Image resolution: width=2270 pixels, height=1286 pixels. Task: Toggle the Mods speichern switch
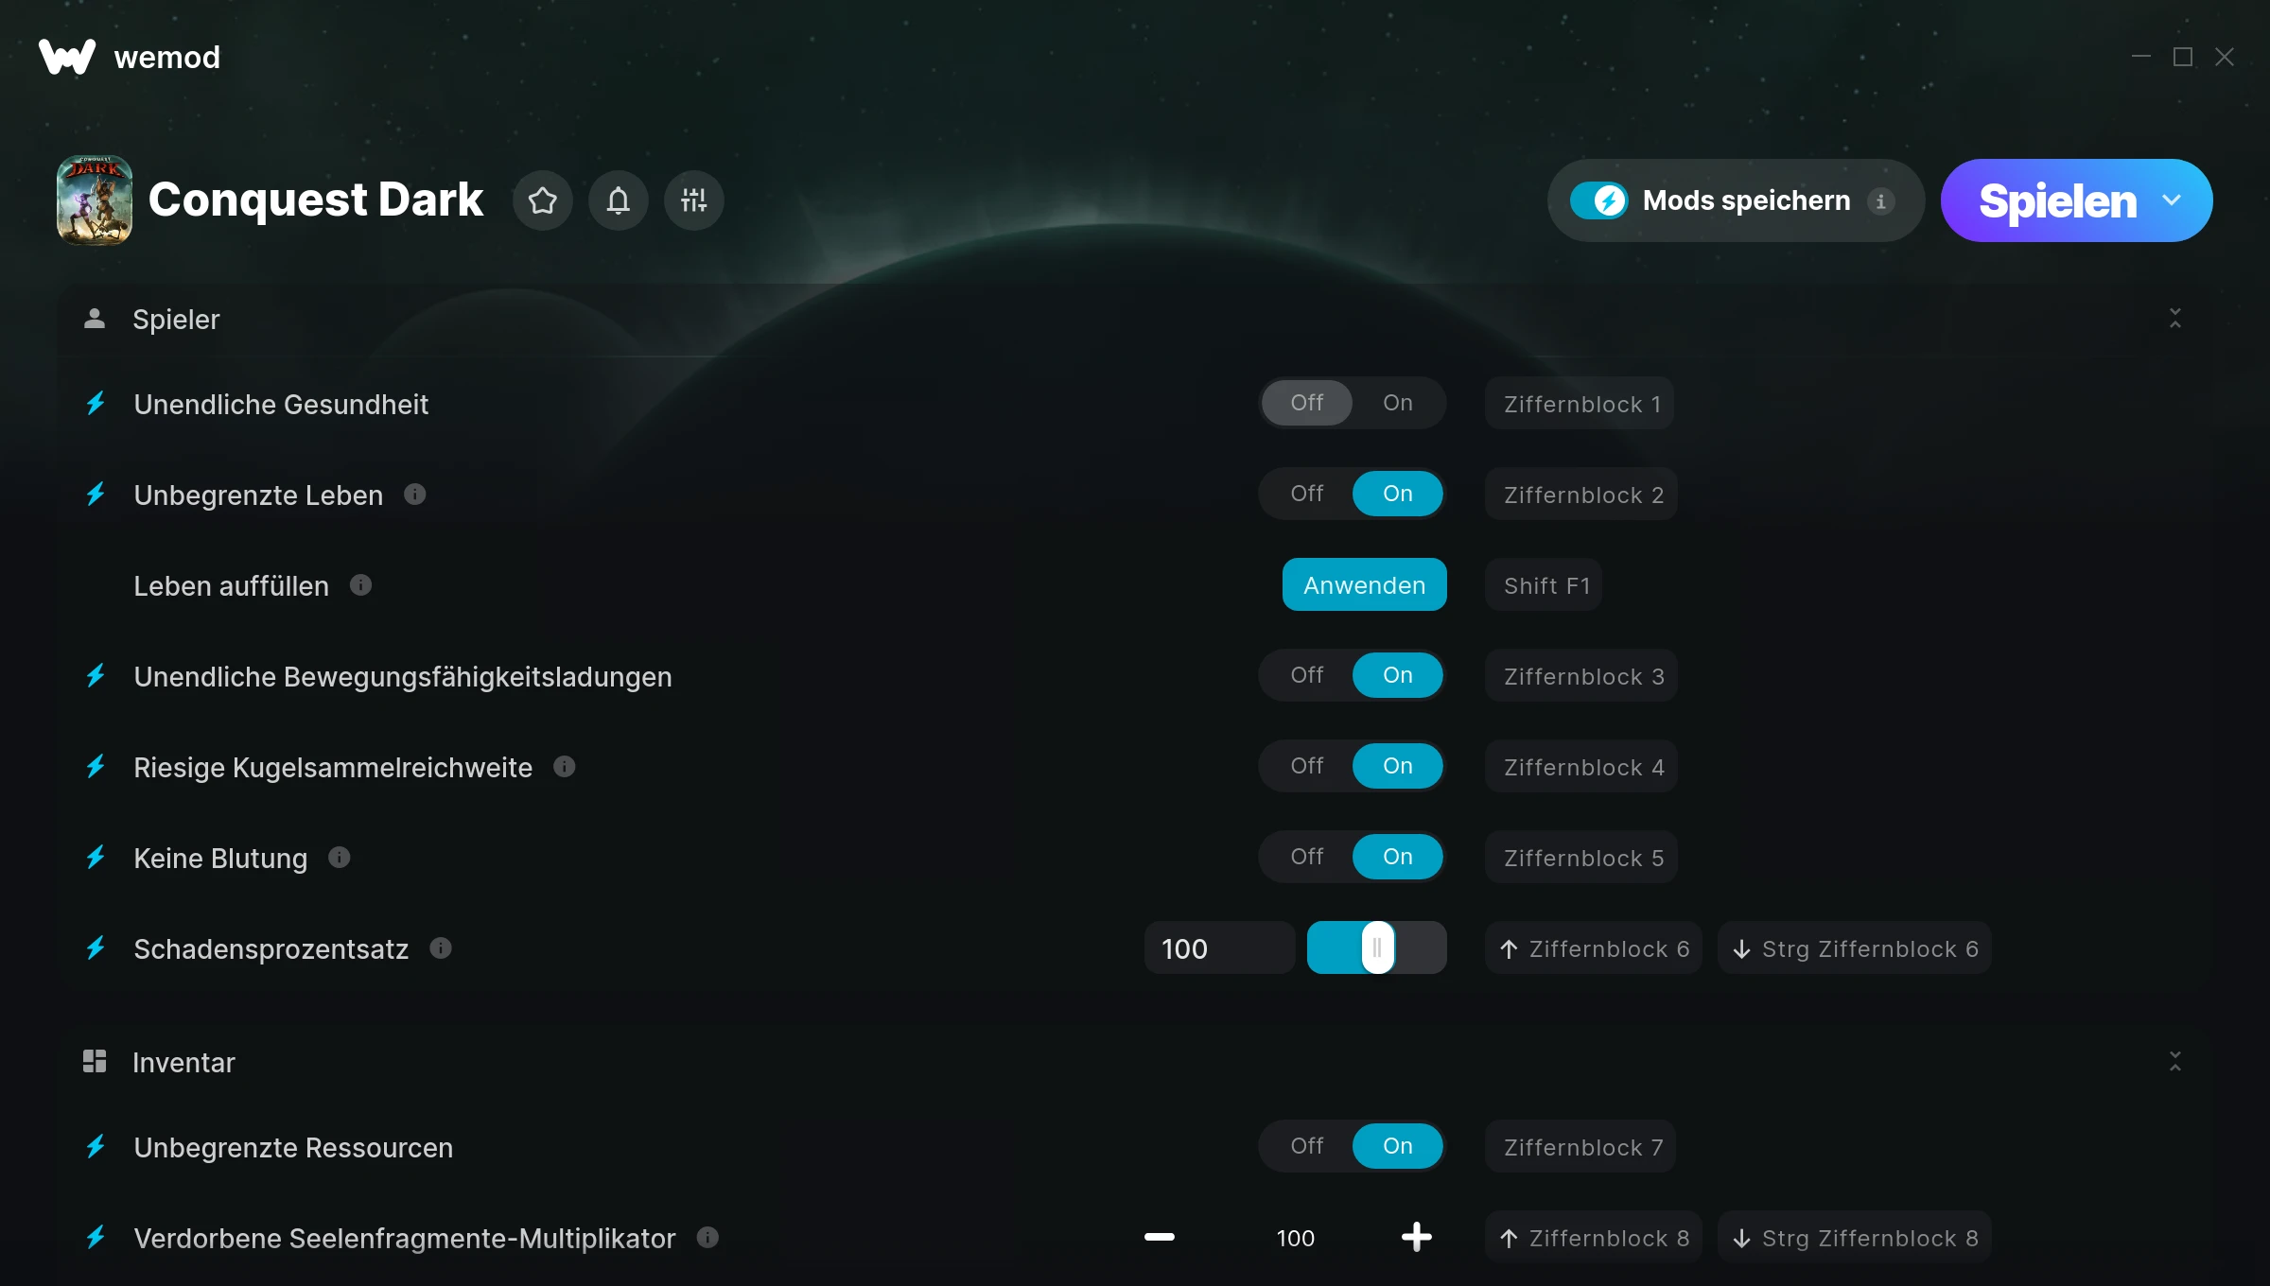pos(1598,200)
